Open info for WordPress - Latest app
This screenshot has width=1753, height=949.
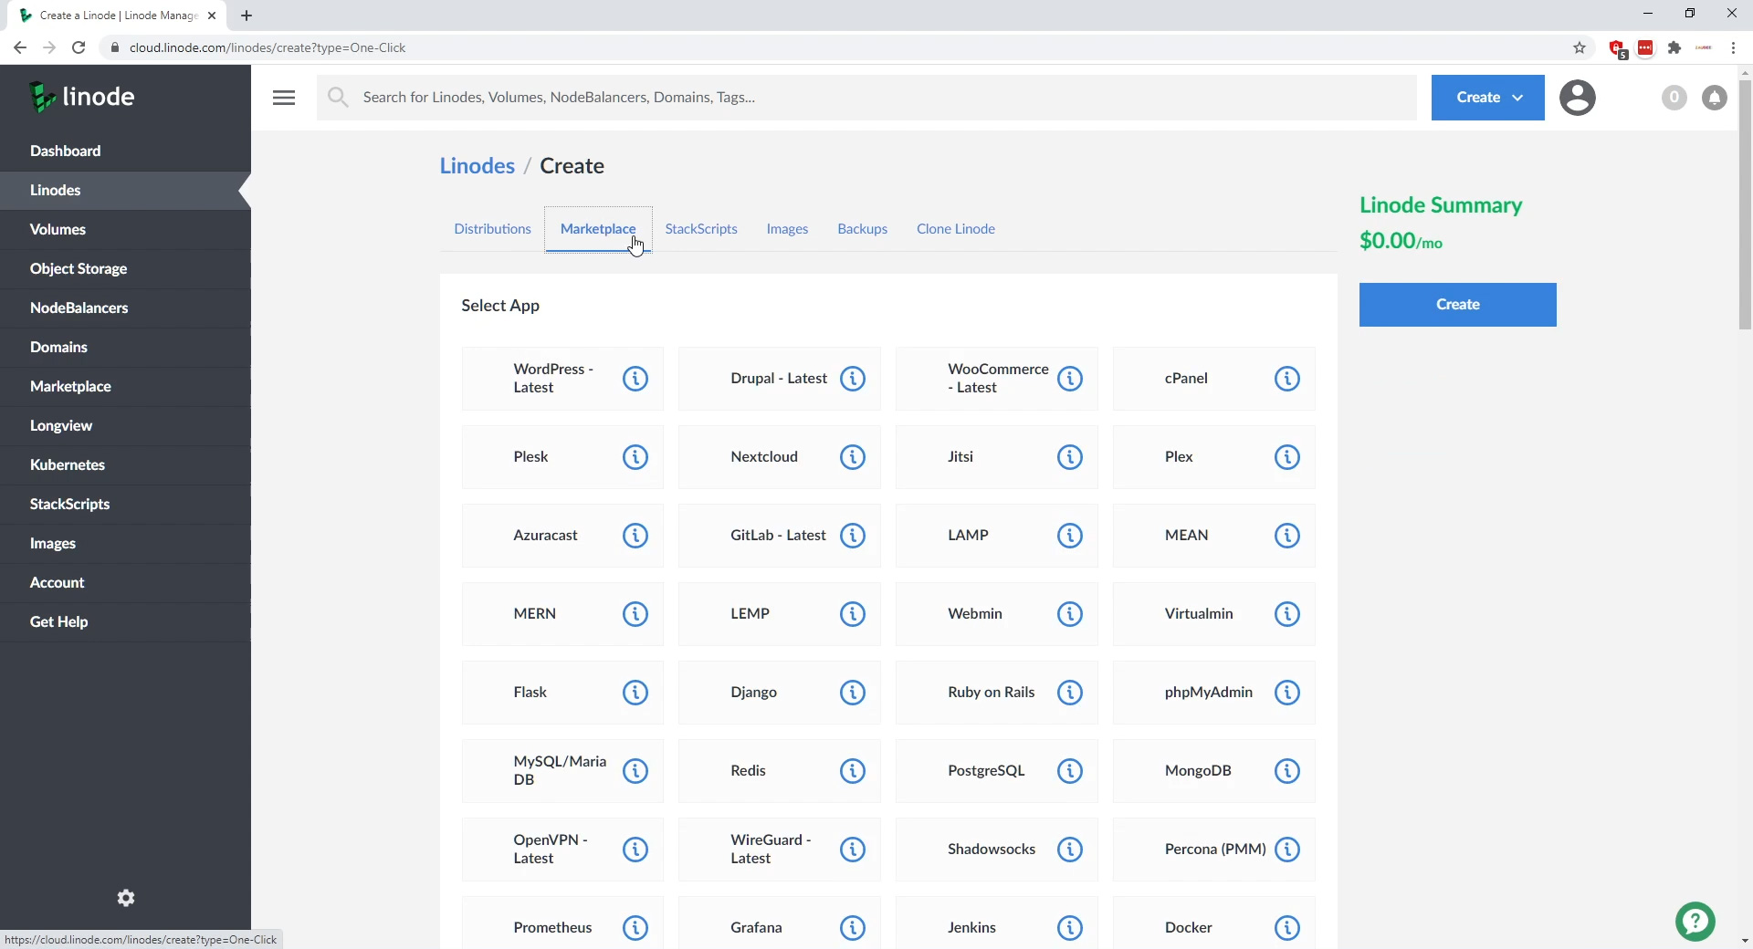tap(635, 379)
